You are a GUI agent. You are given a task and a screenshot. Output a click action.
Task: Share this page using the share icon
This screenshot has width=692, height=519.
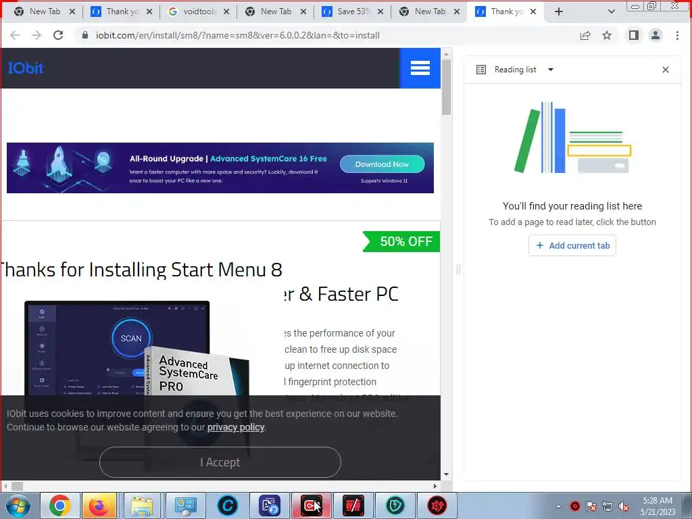(x=585, y=35)
